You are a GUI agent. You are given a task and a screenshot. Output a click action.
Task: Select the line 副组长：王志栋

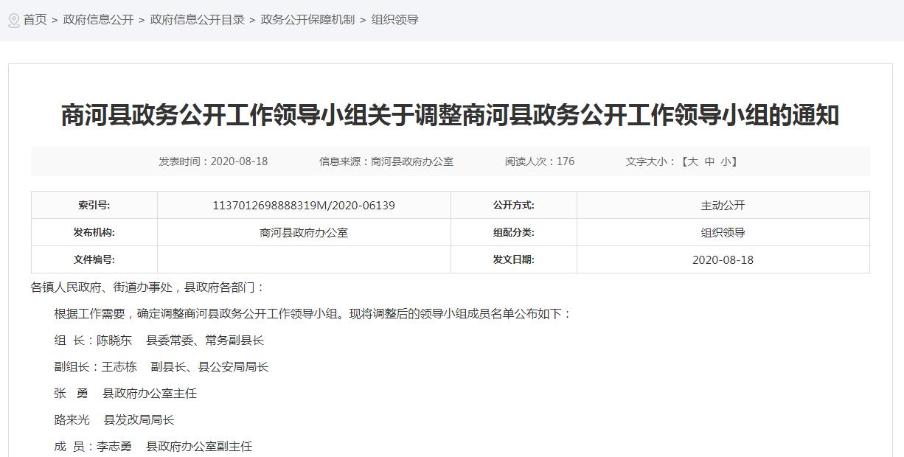pos(161,367)
